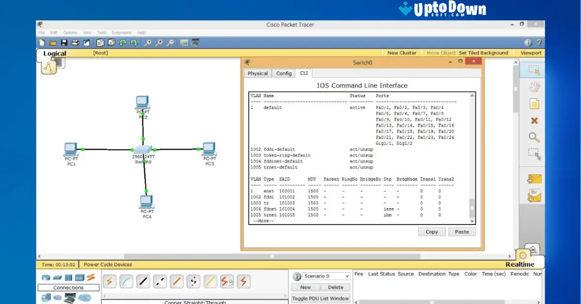Screen dimensions: 581x304
Task: Click the Undo arrow on the toolbar
Action: 122,43
